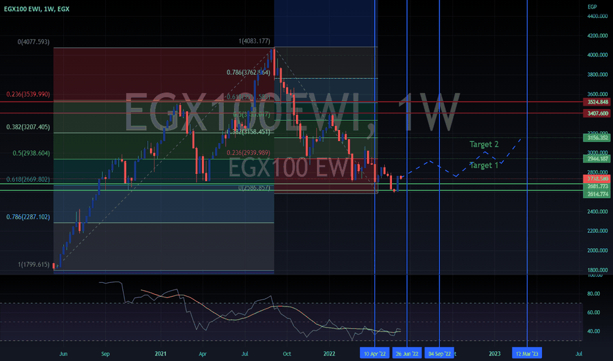Click the 3524.848 price label
613x361 pixels.
click(597, 102)
